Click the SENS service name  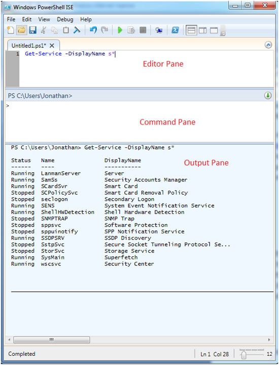[48, 206]
